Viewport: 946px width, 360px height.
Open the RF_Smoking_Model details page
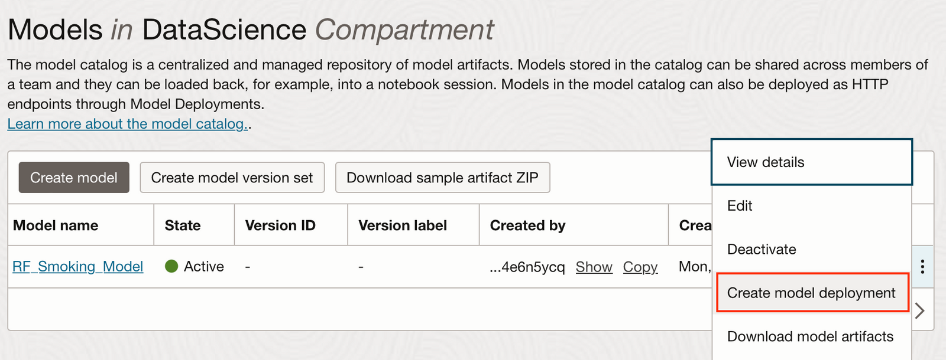pyautogui.click(x=77, y=266)
